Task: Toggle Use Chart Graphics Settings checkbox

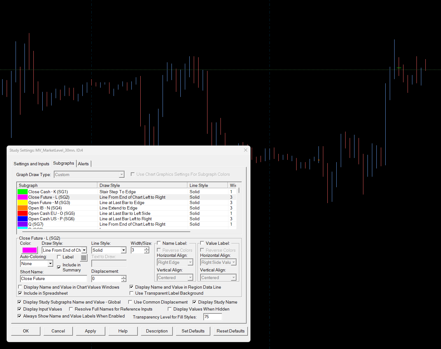Action: (x=133, y=174)
